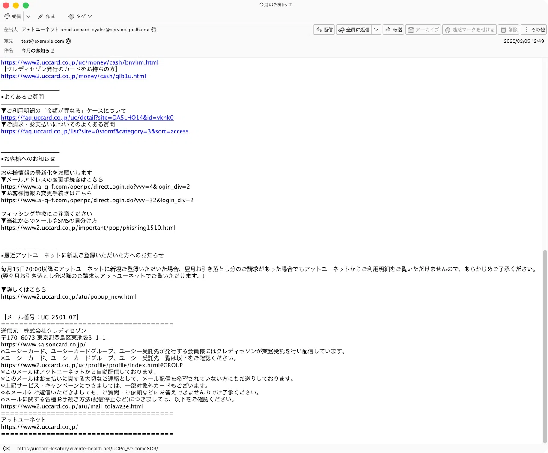Forward the email with 転送
This screenshot has height=453, width=548.
(393, 30)
